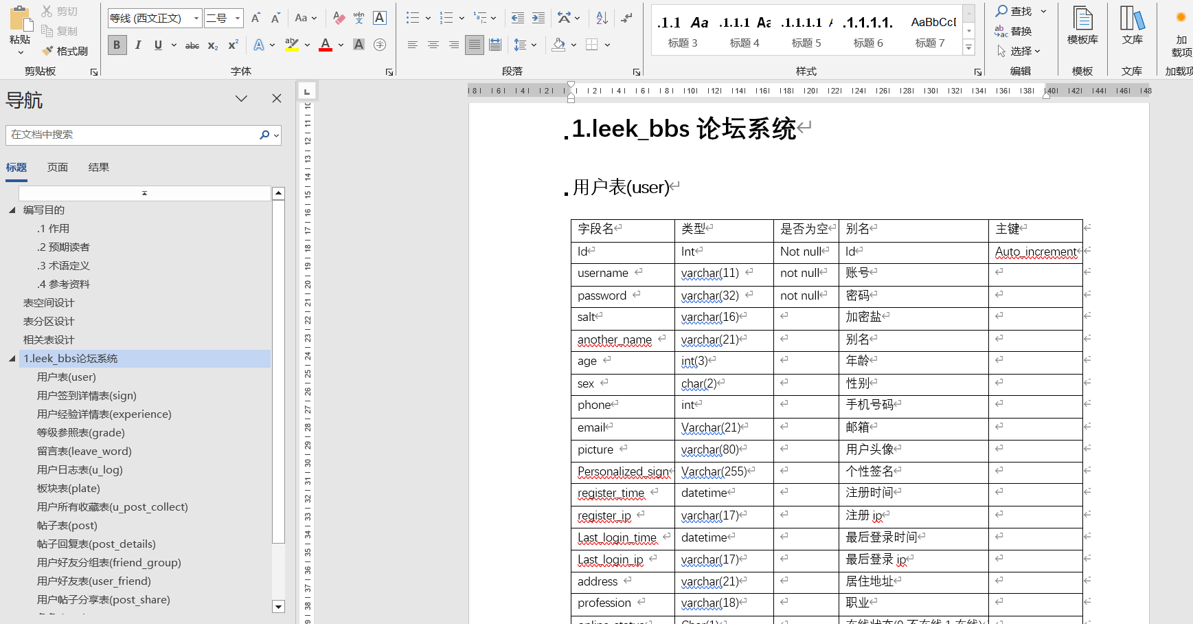Collapse the 1.leek_bbs论坛系统 heading
Viewport: 1193px width, 624px height.
coord(12,359)
